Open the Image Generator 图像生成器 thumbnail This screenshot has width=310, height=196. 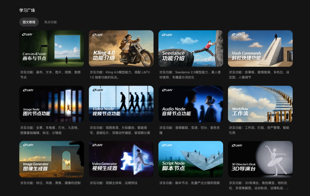pos(52,159)
